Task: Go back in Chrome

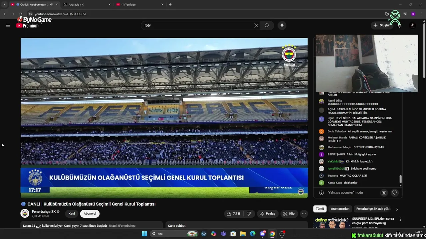Action: click(5, 14)
